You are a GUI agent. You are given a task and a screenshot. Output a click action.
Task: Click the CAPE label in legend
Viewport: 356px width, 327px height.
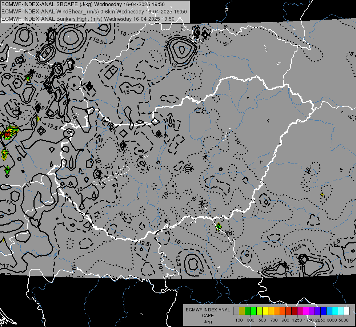(x=208, y=316)
